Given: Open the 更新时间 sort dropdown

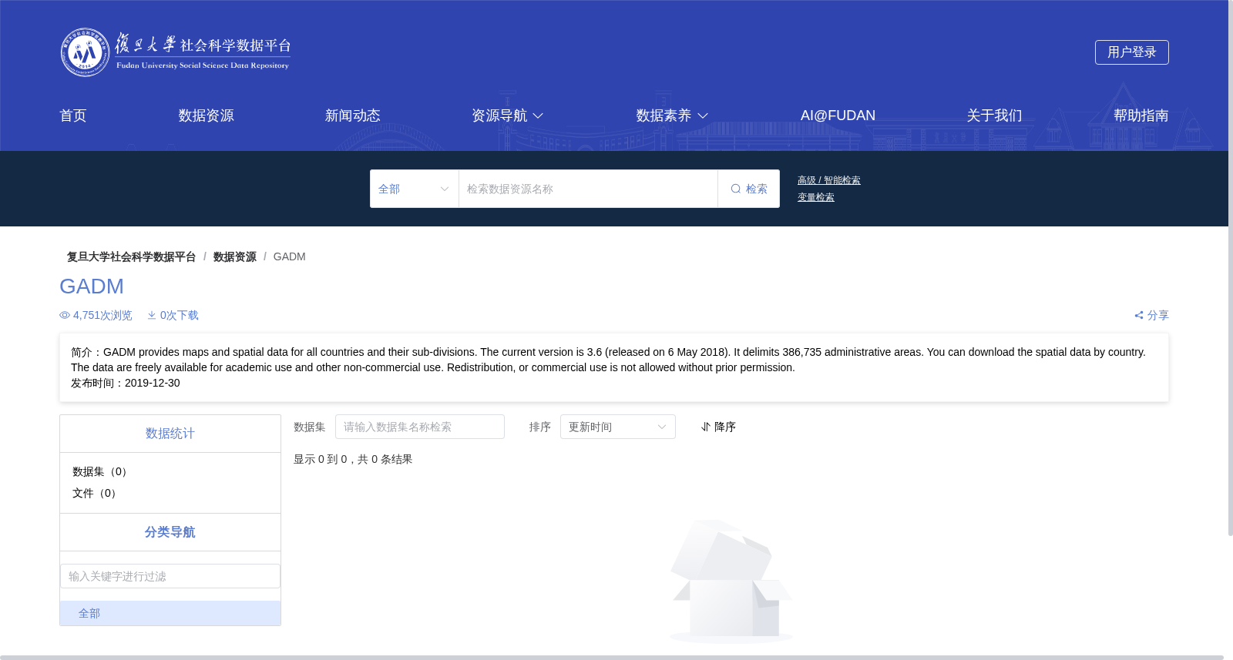Looking at the screenshot, I should coord(618,427).
